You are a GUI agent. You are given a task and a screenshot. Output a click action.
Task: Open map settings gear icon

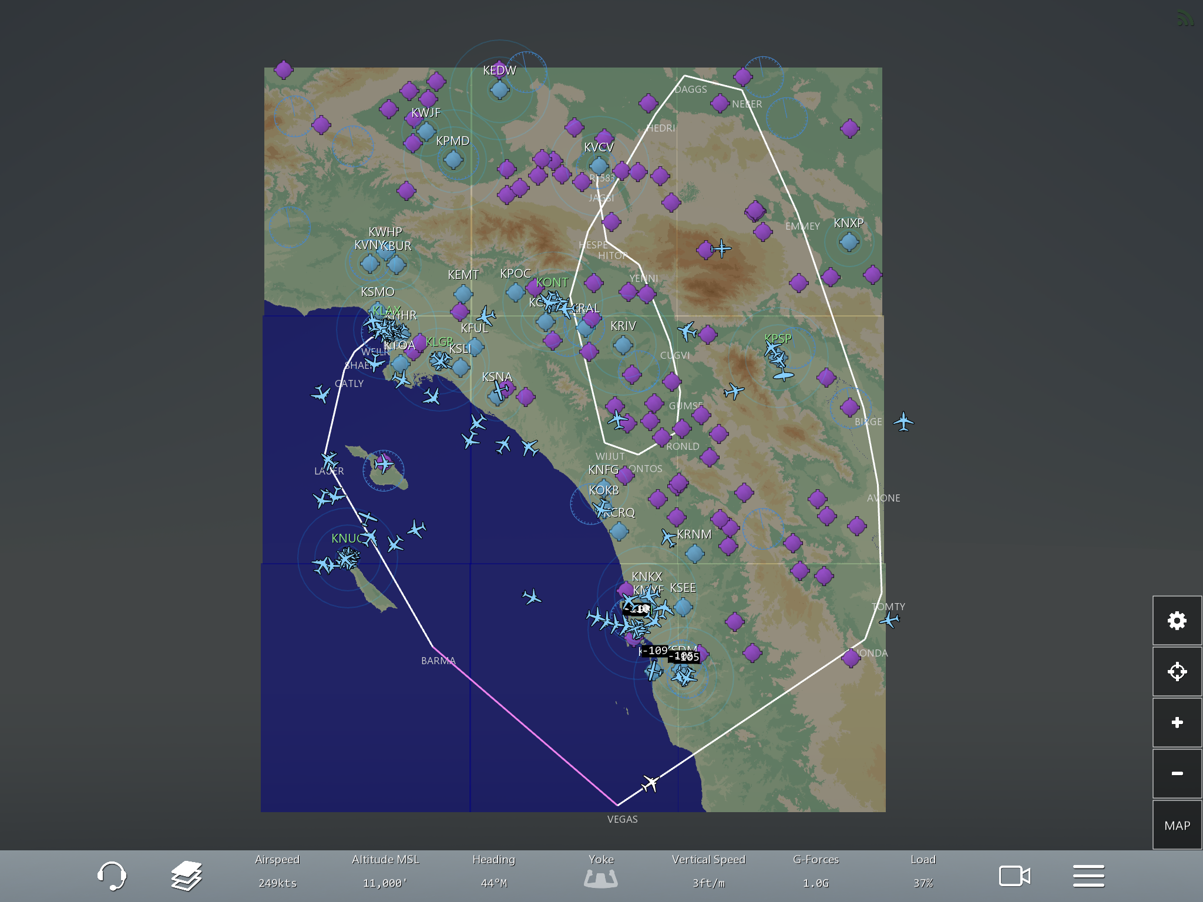pos(1177,621)
